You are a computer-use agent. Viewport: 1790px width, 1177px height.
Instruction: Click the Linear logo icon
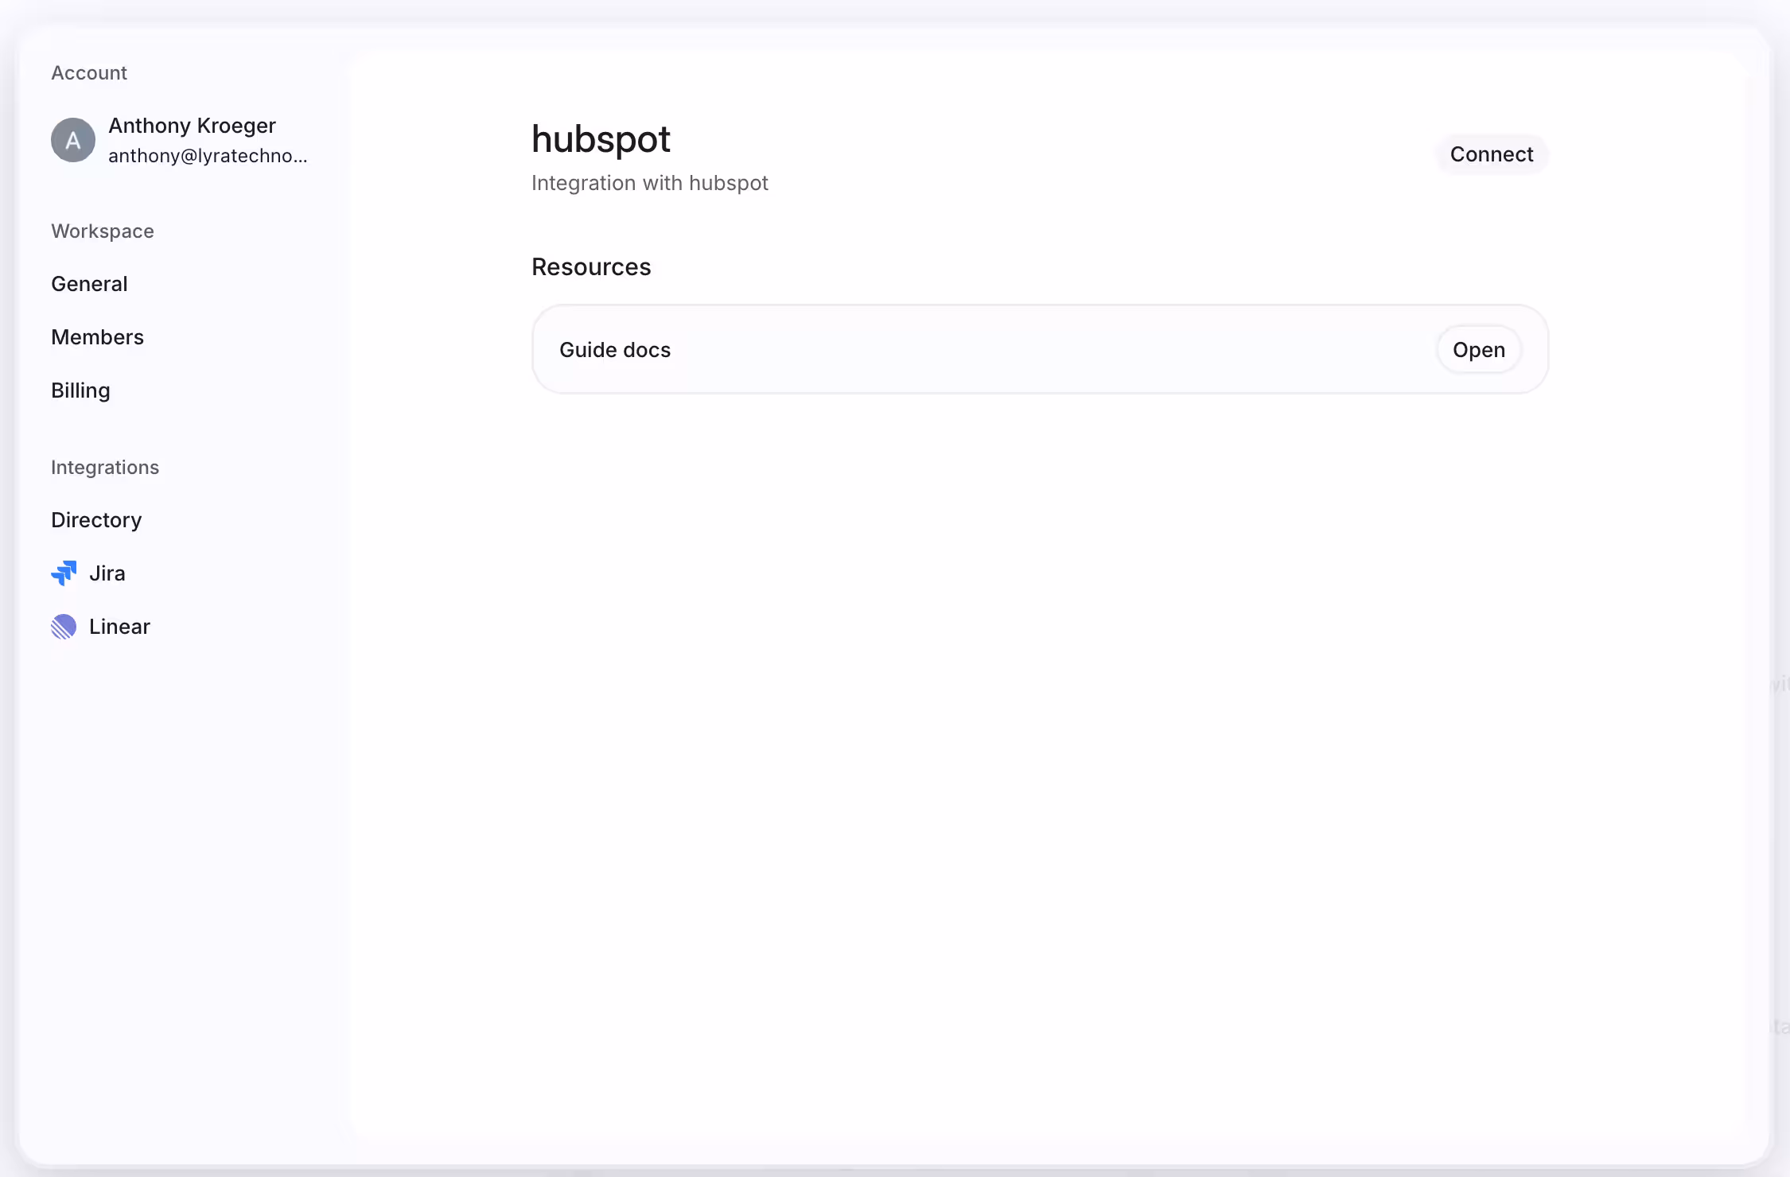pyautogui.click(x=64, y=627)
